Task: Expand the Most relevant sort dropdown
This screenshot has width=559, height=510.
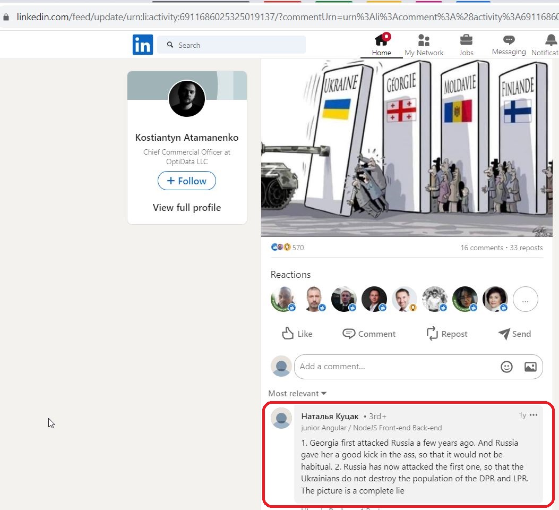Action: tap(297, 393)
